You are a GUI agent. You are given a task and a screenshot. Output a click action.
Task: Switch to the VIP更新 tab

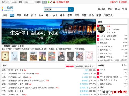point(80,66)
